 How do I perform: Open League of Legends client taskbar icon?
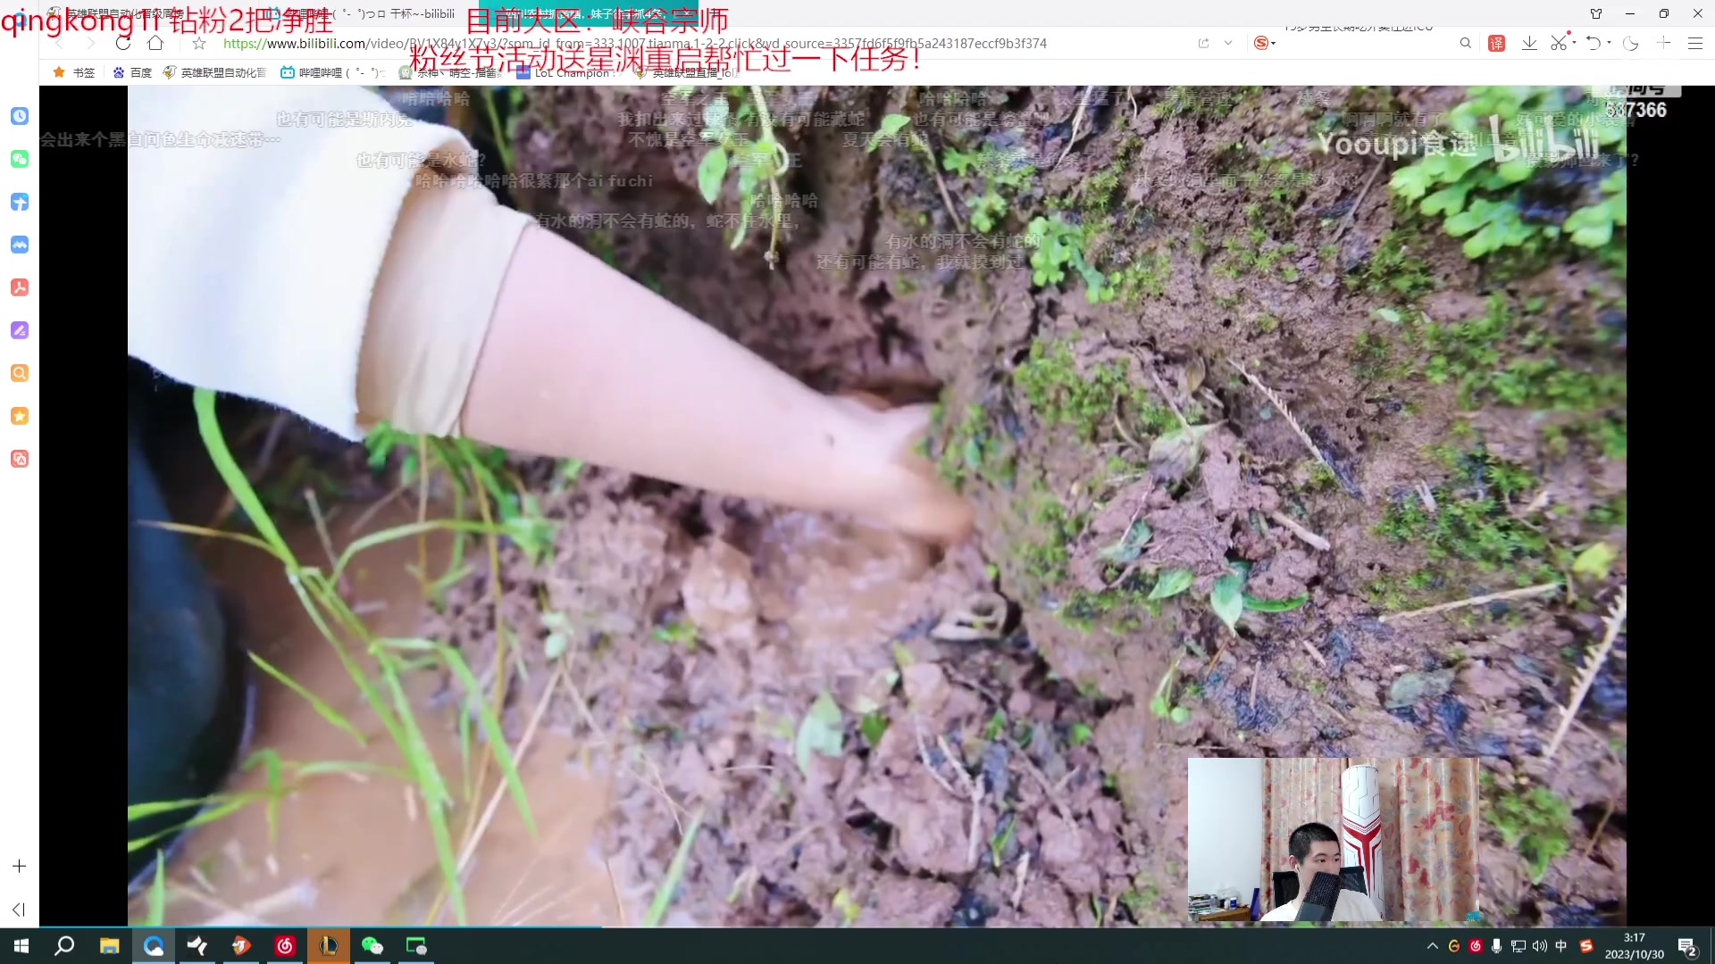pyautogui.click(x=329, y=946)
